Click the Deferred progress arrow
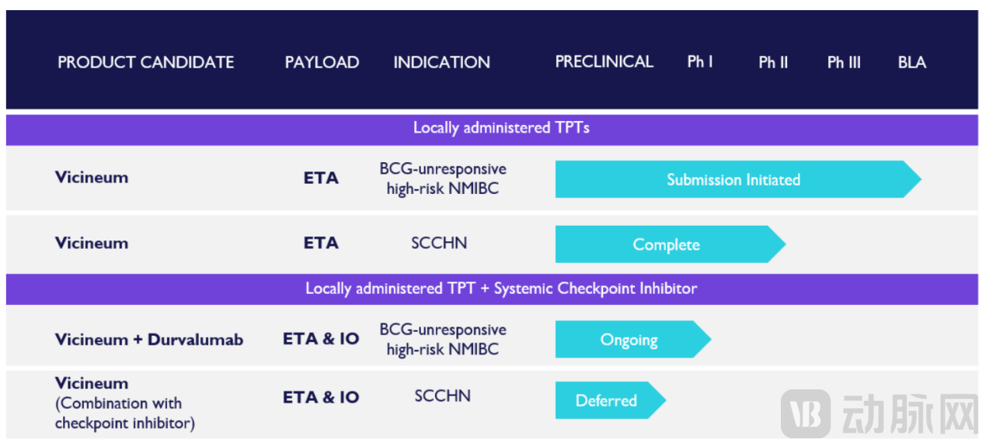Viewport: 986px width, 446px height. 606,400
